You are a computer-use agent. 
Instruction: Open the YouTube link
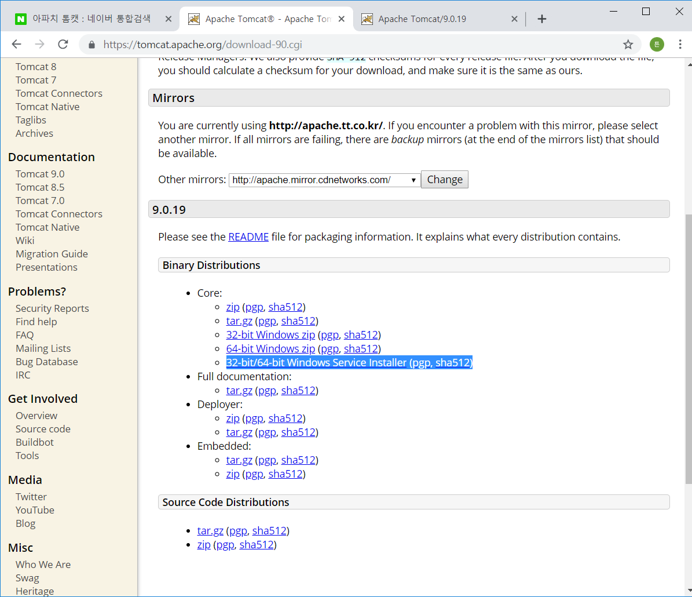pyautogui.click(x=35, y=510)
